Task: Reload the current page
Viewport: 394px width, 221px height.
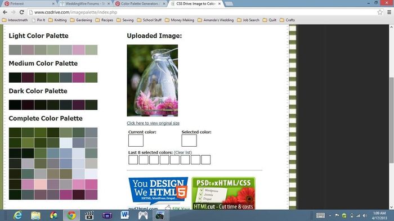Action: pos(22,12)
